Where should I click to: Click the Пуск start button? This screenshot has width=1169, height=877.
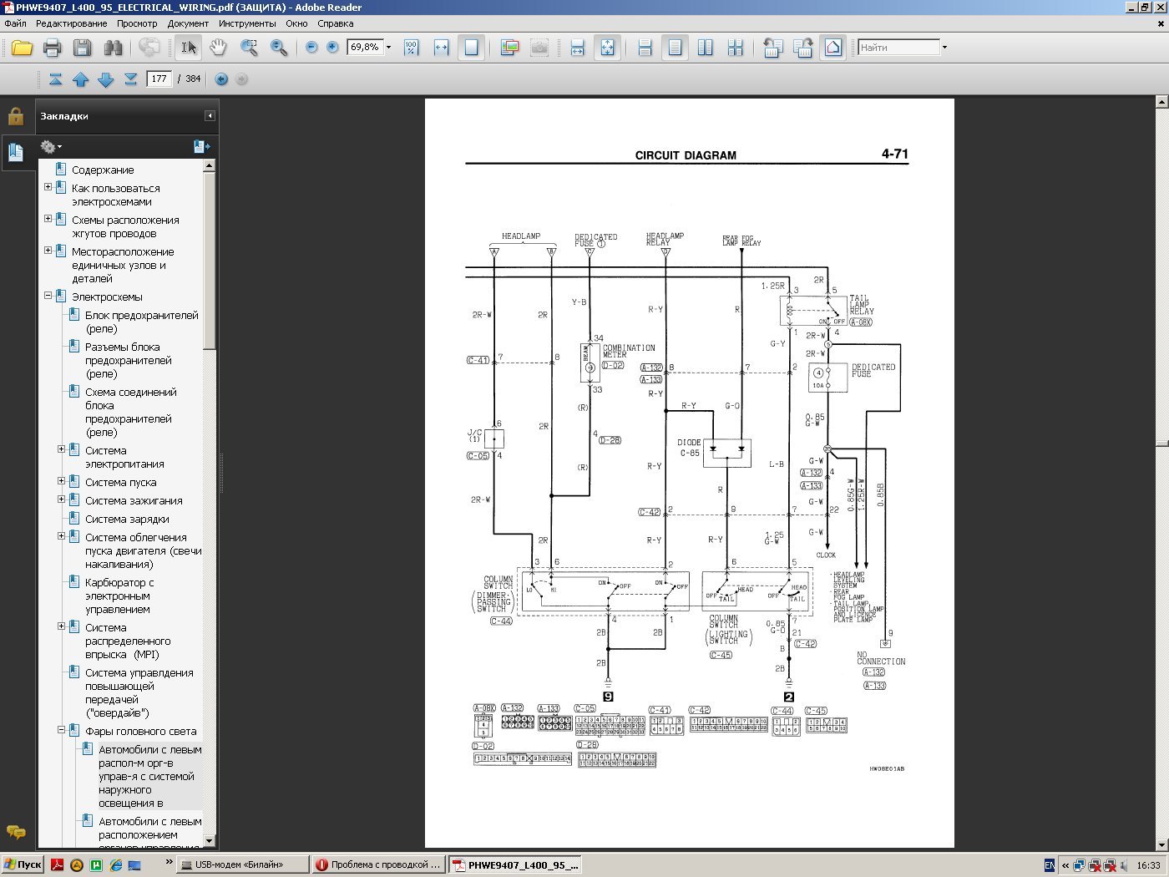click(23, 864)
